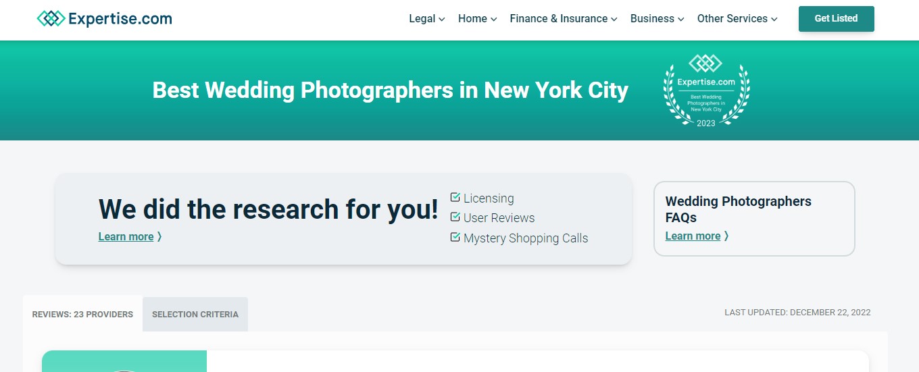Expand the Home dropdown menu
This screenshot has height=372, width=919.
point(477,19)
